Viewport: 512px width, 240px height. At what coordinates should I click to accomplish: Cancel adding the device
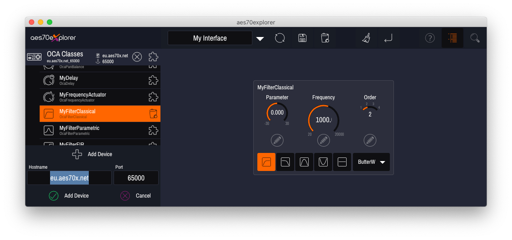125,196
